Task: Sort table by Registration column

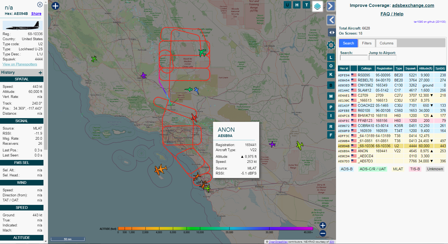Action: [x=384, y=68]
